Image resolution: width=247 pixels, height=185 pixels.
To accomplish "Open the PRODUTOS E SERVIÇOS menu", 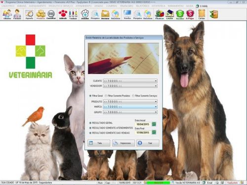I will 61,6.
